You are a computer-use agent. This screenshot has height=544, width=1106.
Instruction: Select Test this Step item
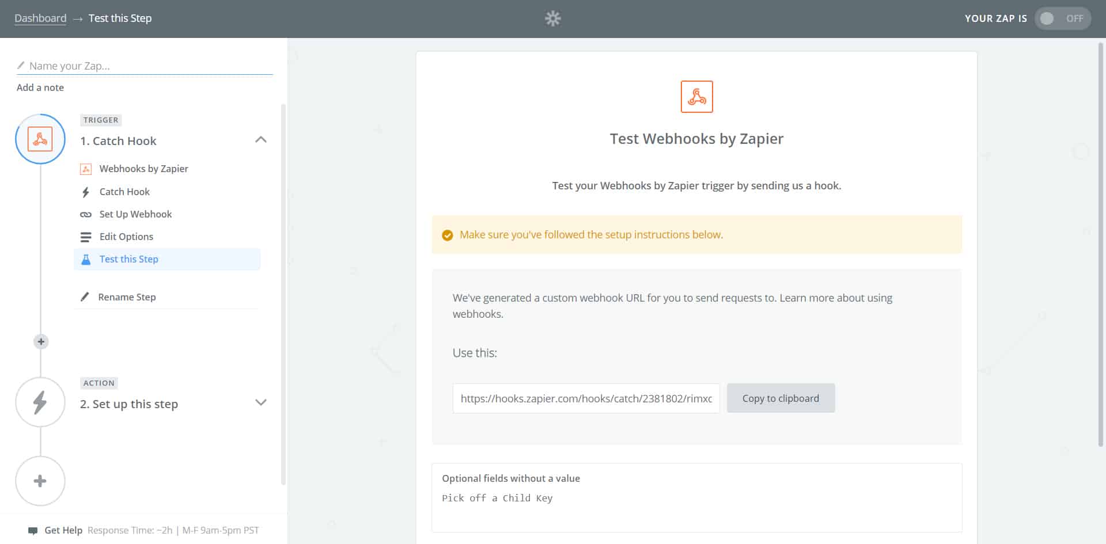click(167, 259)
